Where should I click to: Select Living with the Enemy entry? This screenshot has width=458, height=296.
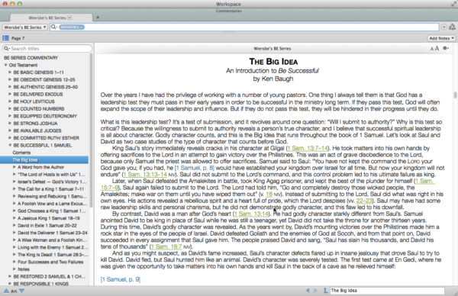coord(53,247)
